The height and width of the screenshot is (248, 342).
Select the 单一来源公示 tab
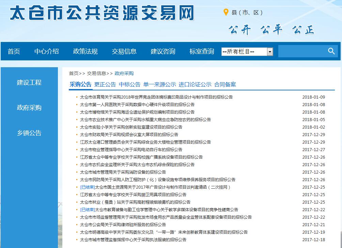[159, 85]
